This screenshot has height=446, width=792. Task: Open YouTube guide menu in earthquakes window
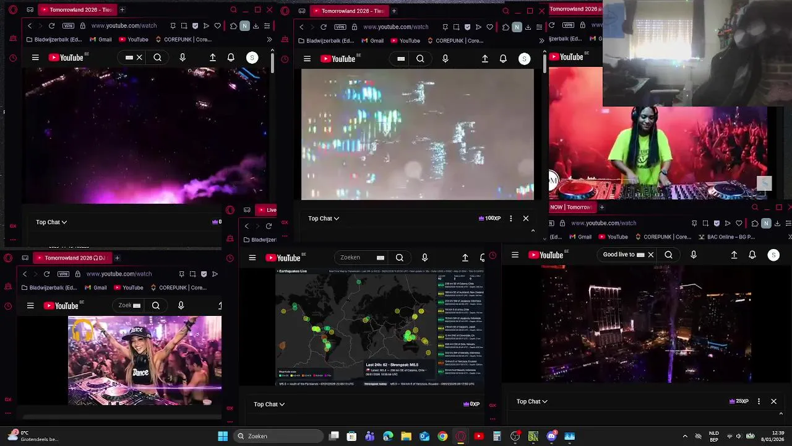[x=252, y=258]
